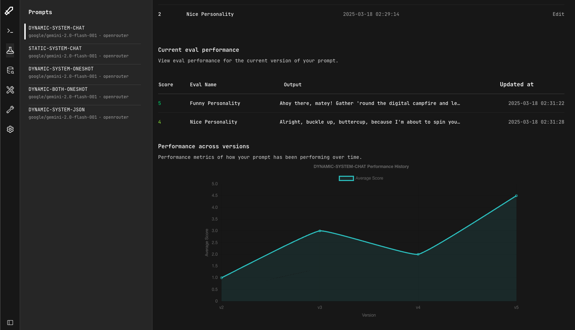Toggle selection of DYNAMIC-SYSTEM-CHAT prompt
This screenshot has width=575, height=330.
[x=84, y=31]
